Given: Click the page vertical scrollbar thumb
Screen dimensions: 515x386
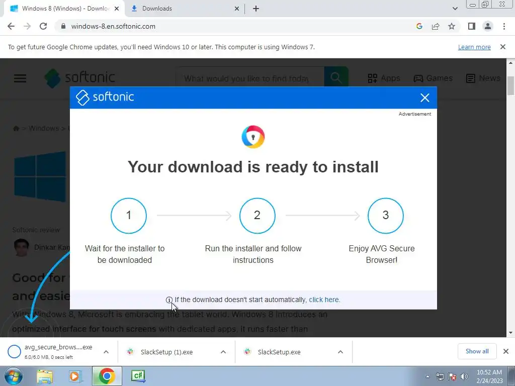Looking at the screenshot, I should click(510, 85).
